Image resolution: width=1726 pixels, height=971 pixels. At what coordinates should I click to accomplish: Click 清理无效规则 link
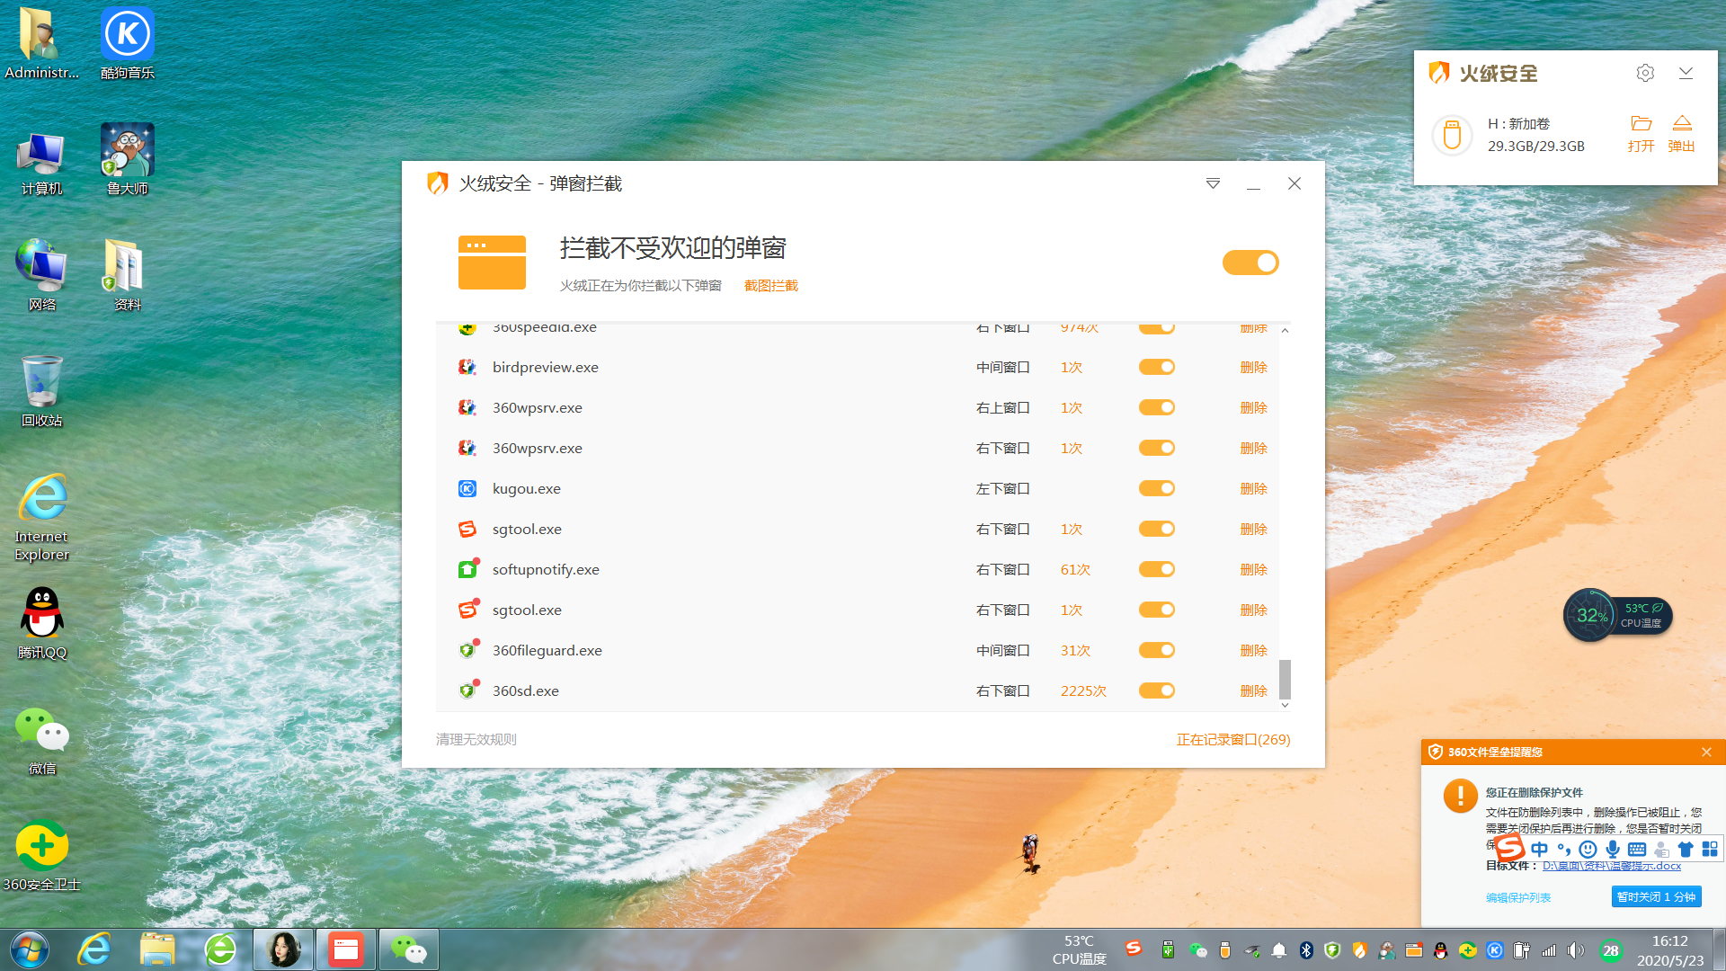point(476,739)
